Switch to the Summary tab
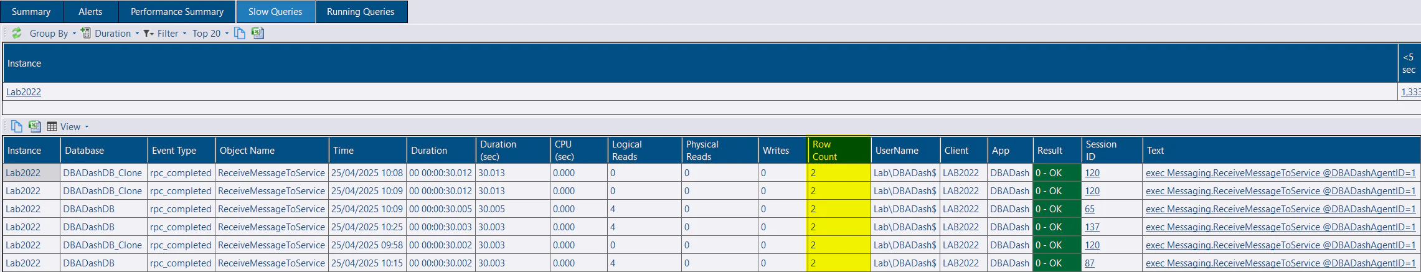This screenshot has height=272, width=1421. point(31,12)
